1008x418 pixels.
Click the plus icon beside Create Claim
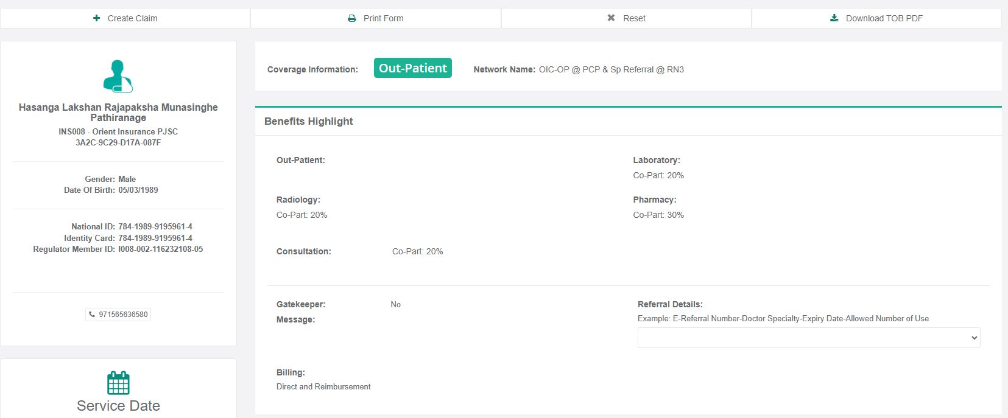point(96,18)
